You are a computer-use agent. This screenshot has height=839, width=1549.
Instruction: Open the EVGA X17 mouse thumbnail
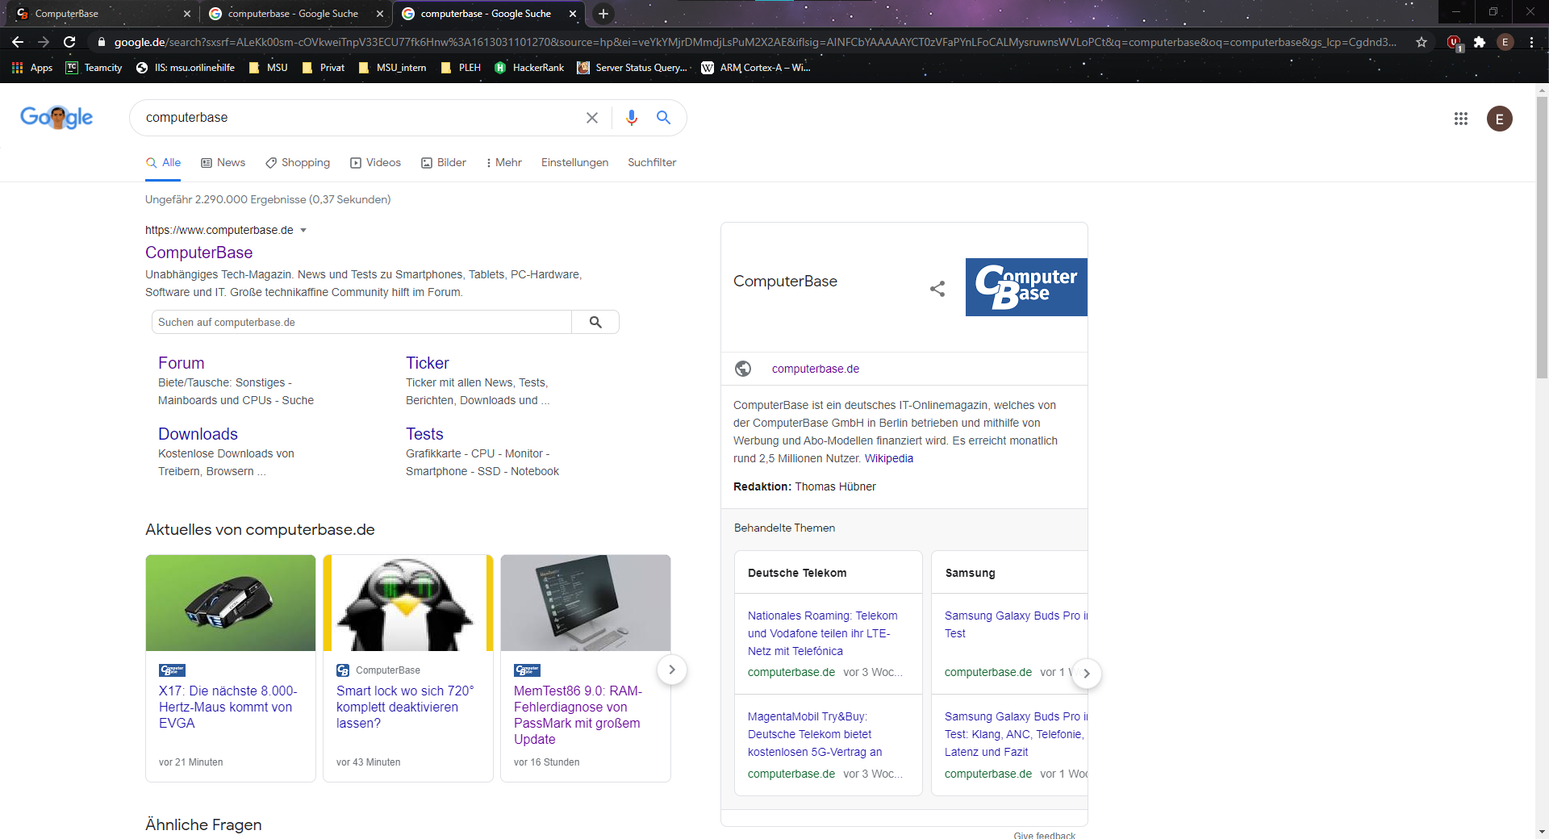coord(231,603)
